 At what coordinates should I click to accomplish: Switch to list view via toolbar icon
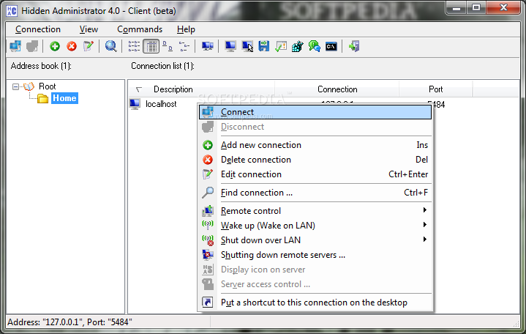click(x=134, y=46)
